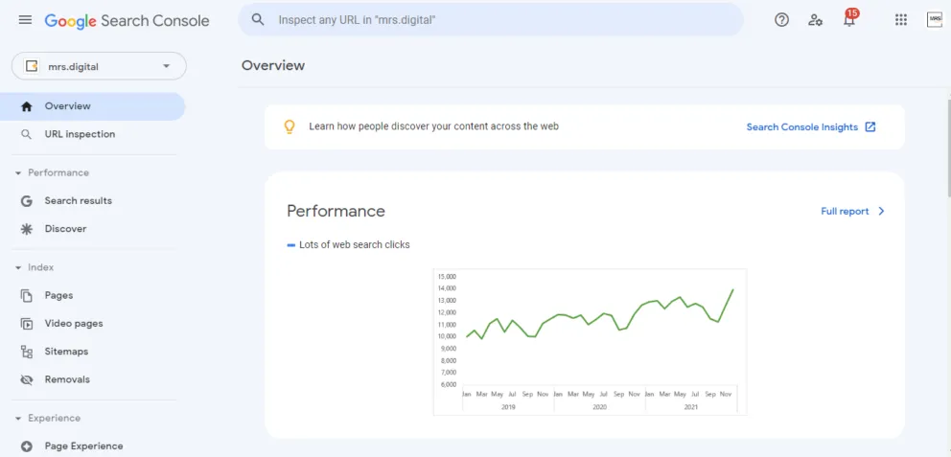Collapse the Performance sidebar section

point(18,173)
